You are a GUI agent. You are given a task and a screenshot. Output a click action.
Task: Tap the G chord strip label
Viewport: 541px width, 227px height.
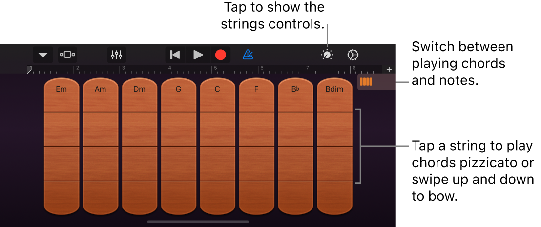178,89
